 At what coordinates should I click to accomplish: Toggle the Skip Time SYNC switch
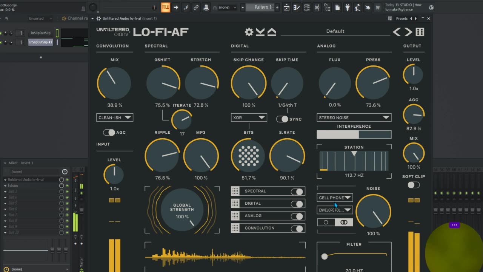282,119
